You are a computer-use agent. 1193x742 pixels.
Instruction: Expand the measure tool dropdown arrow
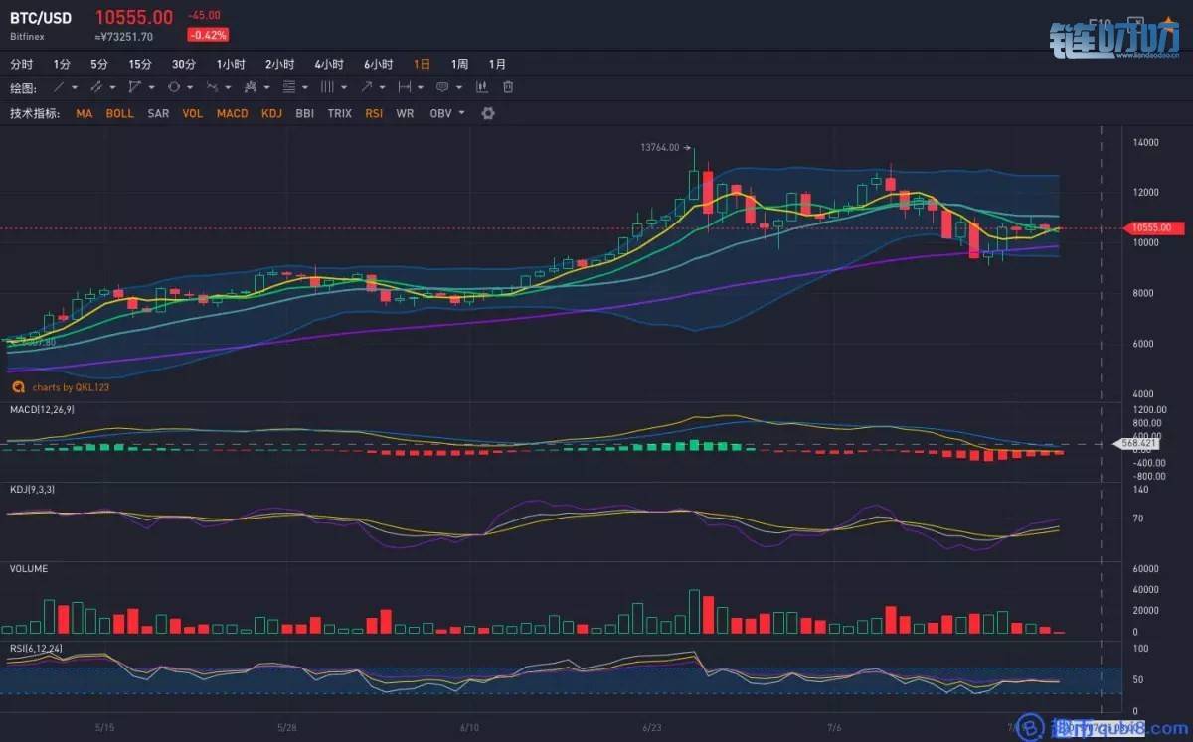pos(420,87)
